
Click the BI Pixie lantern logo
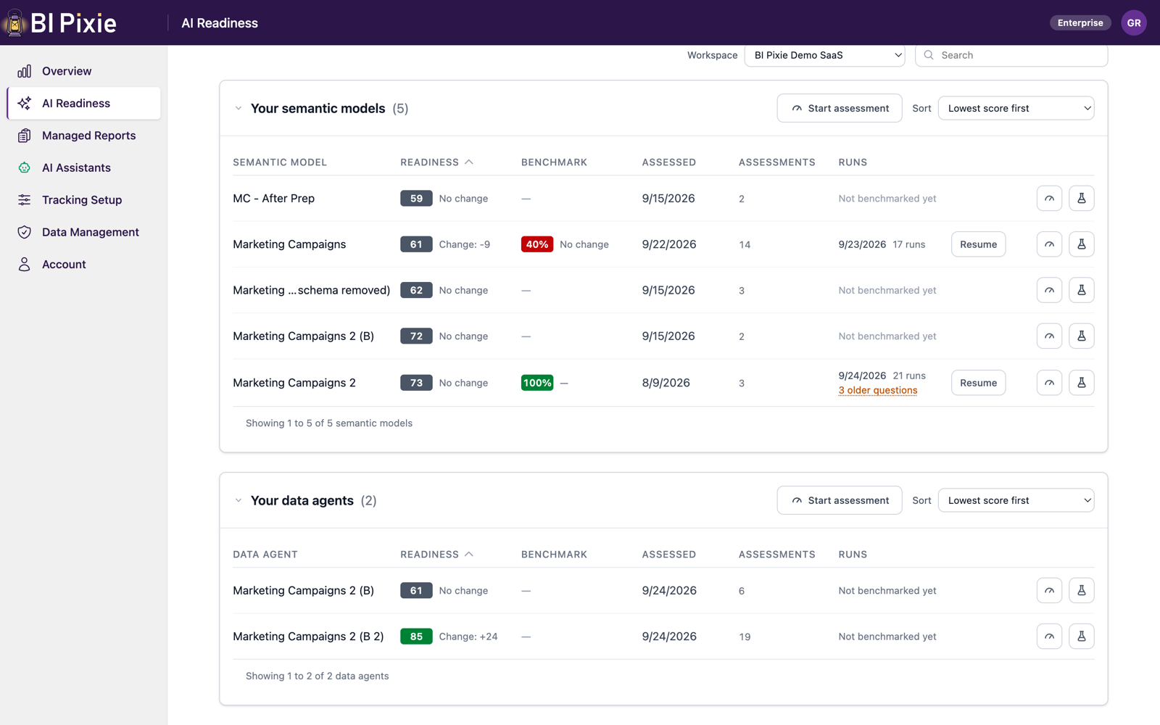coord(14,22)
